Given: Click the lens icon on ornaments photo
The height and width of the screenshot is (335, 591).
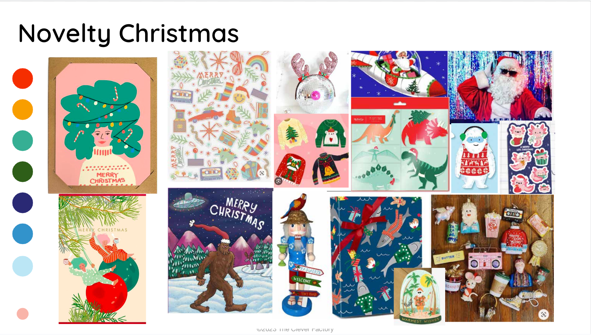Looking at the screenshot, I should coord(544,314).
